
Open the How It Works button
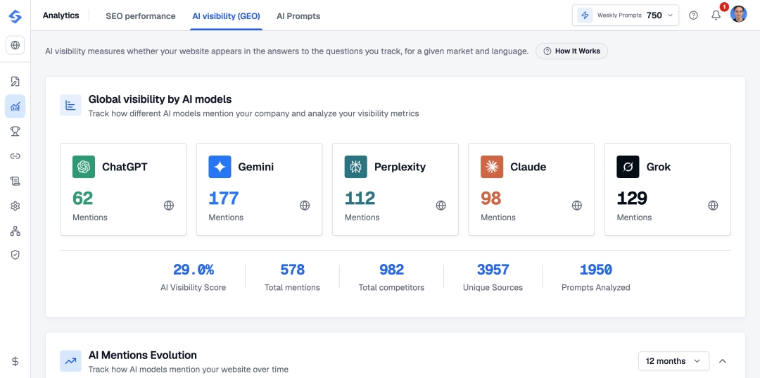(571, 51)
